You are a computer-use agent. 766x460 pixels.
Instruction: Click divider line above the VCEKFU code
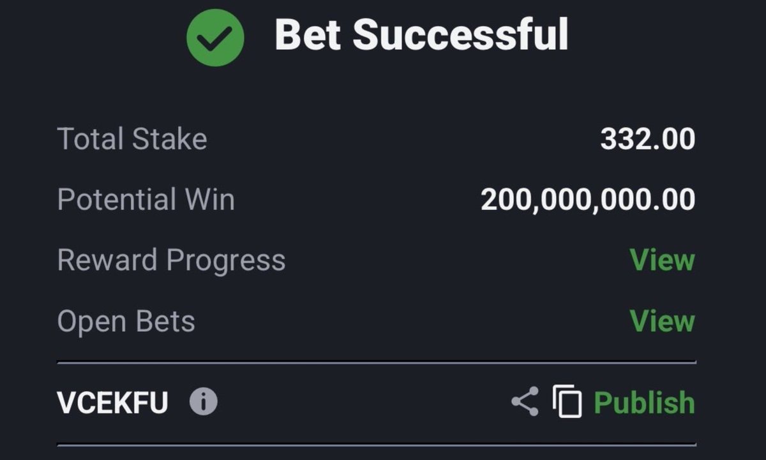click(x=377, y=362)
